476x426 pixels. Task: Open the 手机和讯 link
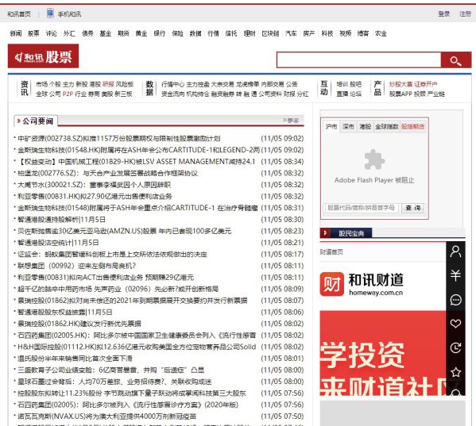coord(69,14)
